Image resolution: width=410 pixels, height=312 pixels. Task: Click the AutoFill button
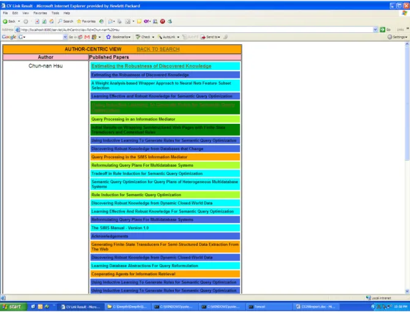(x=190, y=37)
